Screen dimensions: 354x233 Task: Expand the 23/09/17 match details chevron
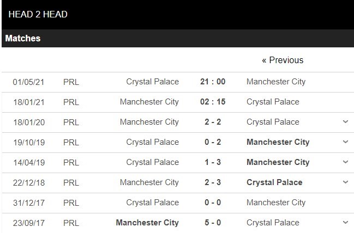click(345, 223)
